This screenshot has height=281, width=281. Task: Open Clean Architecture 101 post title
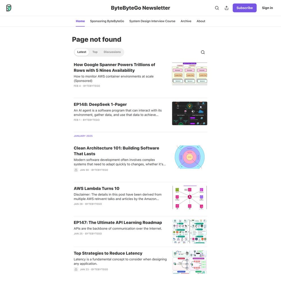click(116, 151)
